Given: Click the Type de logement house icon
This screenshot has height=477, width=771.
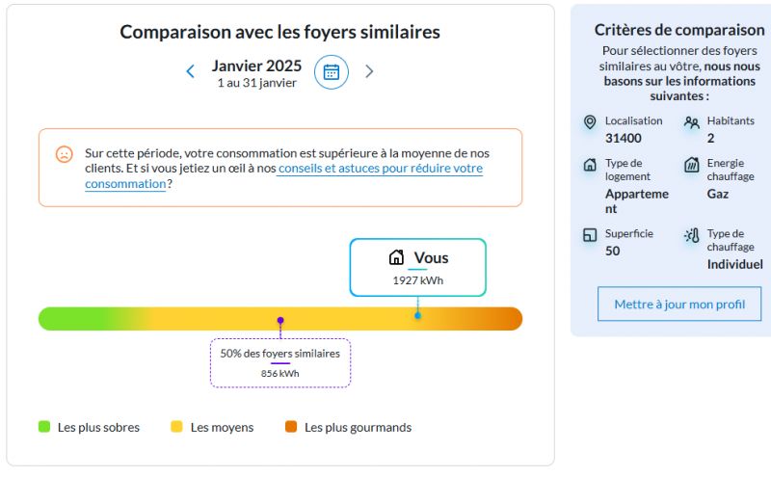Looking at the screenshot, I should point(590,165).
